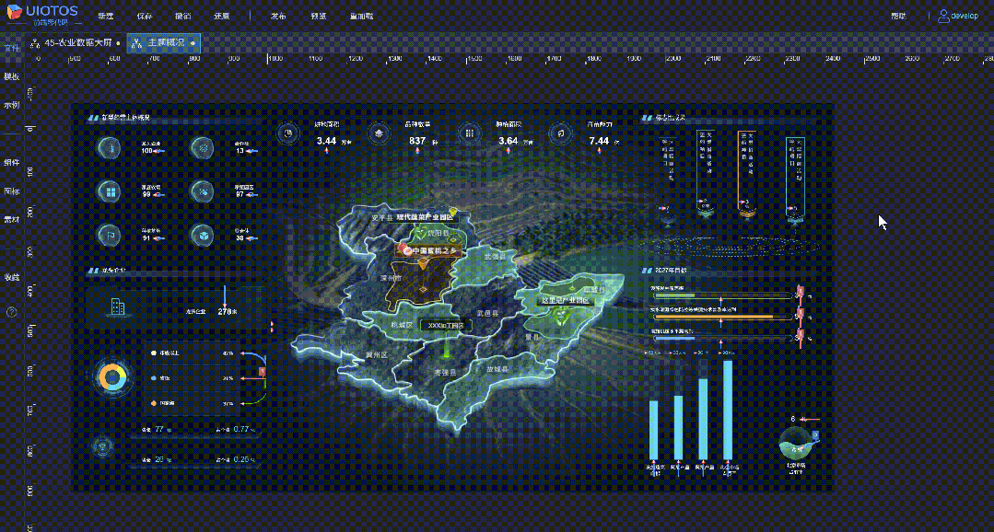Image resolution: width=994 pixels, height=532 pixels.
Task: Select the grid icon beside value 99
Action: (x=109, y=191)
